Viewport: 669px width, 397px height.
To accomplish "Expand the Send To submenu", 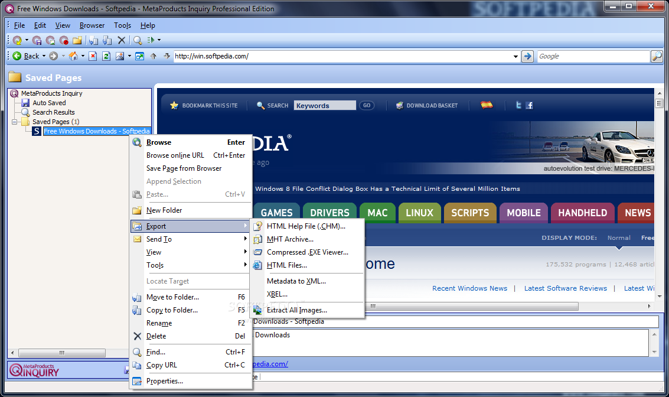I will [x=190, y=239].
